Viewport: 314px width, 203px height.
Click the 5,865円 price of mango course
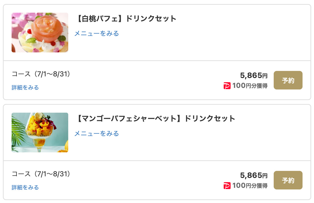[x=254, y=175]
